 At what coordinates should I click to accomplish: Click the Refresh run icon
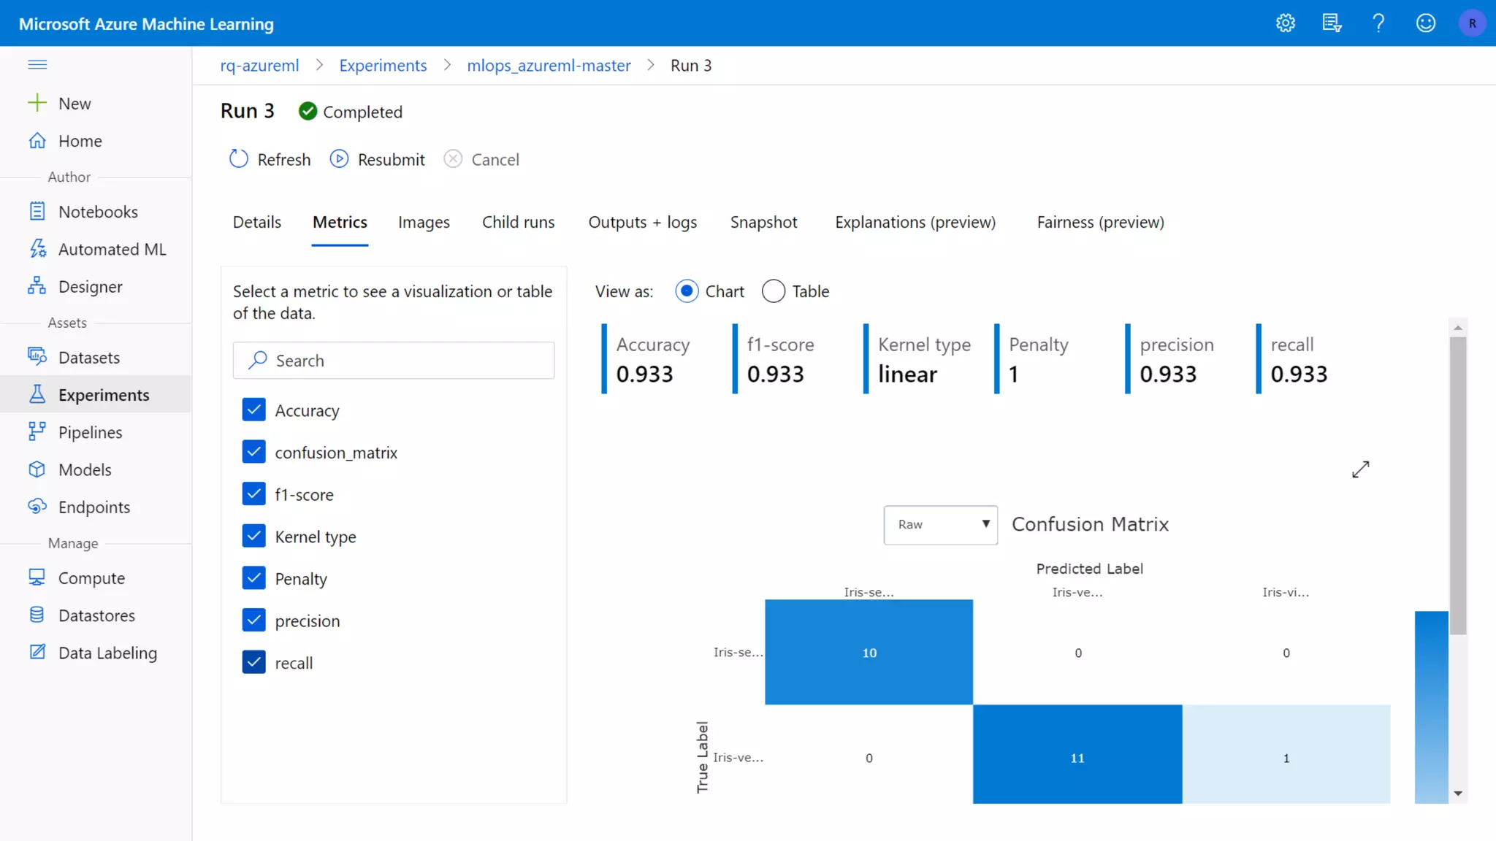[239, 159]
